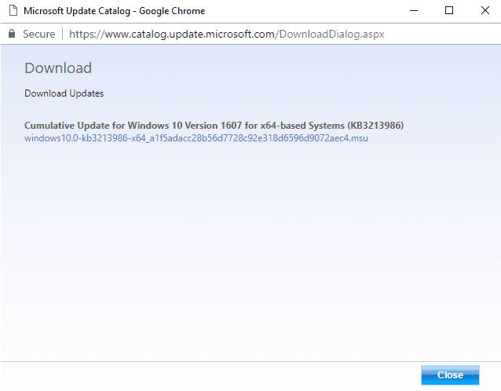Maximize the Chrome window

tap(449, 10)
